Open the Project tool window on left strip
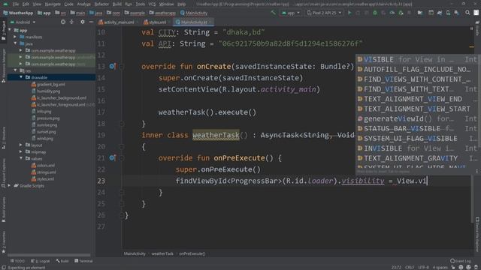481x270 pixels. [4, 31]
